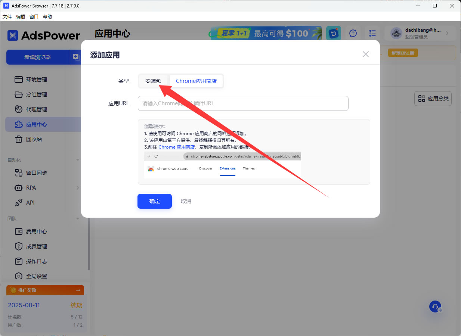Click the 环境管理 sidebar icon
Screen dimensions: 461x336
(x=19, y=80)
